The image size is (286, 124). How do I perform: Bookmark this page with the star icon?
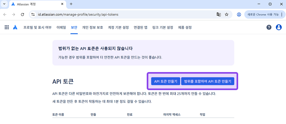226,15
